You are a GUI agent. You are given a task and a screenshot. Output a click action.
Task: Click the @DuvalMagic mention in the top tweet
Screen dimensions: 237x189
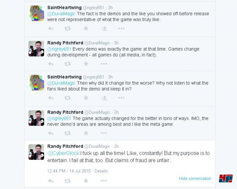pyautogui.click(x=61, y=14)
